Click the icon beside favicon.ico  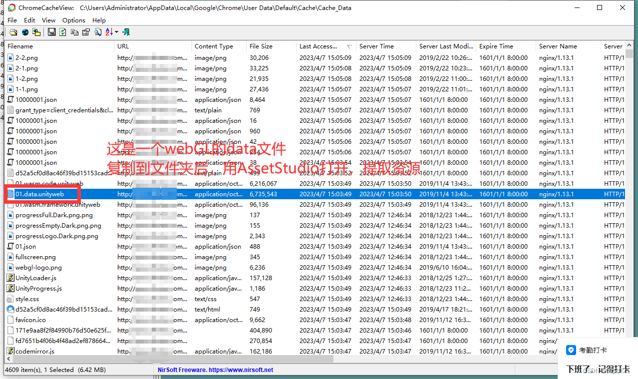(x=10, y=320)
